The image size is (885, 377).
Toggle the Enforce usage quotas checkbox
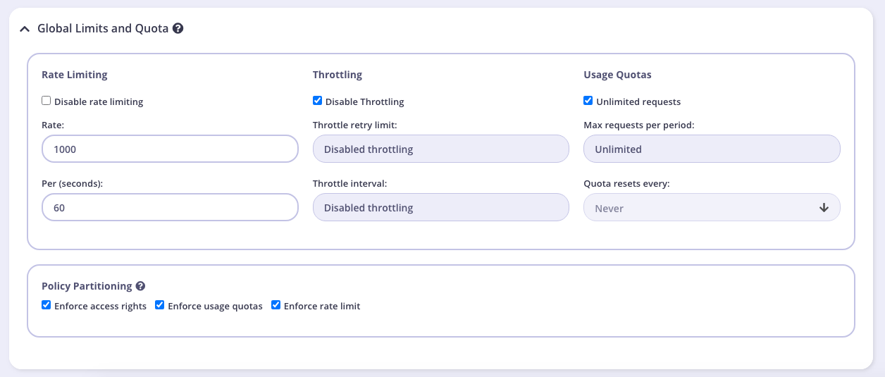[160, 305]
